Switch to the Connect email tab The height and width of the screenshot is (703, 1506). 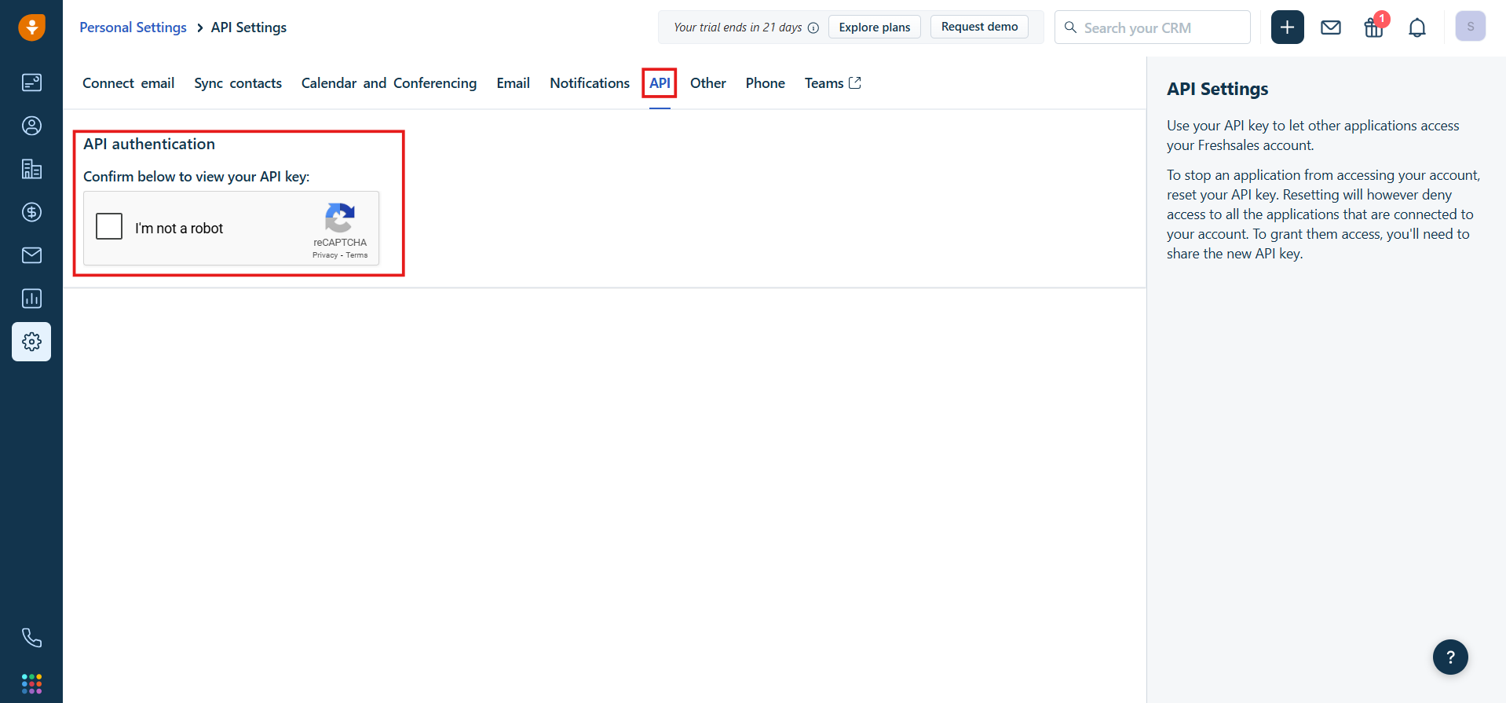coord(129,83)
